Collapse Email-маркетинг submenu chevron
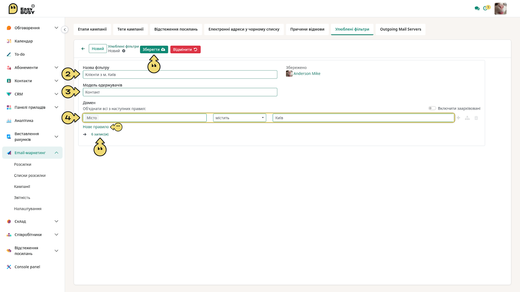The image size is (520, 292). pos(56,153)
